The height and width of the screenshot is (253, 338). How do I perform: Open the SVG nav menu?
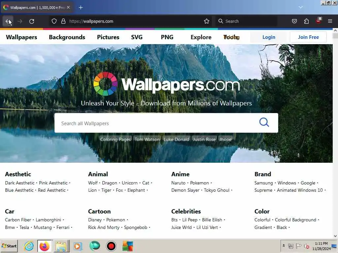click(x=137, y=37)
